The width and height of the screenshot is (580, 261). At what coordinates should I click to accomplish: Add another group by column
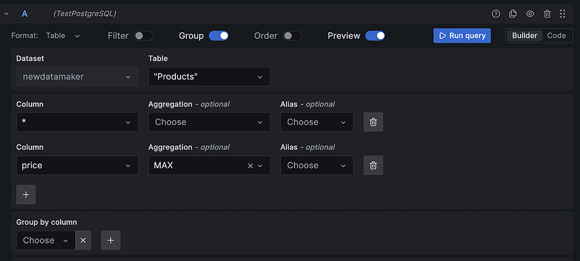(111, 240)
